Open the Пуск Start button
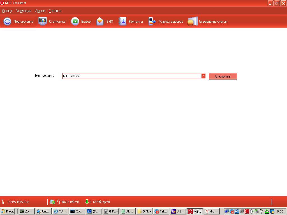The image size is (287, 215). pyautogui.click(x=8, y=211)
